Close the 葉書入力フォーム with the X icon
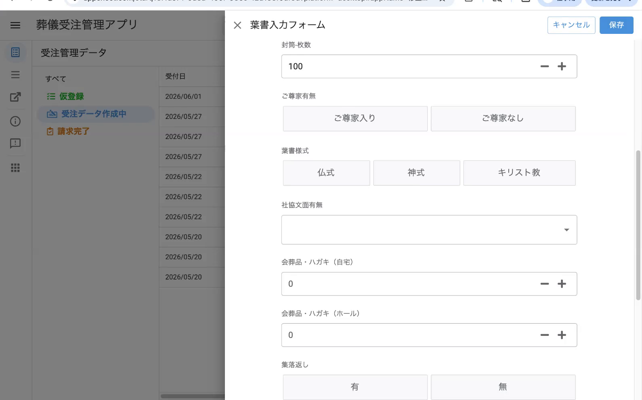The height and width of the screenshot is (400, 642). click(x=237, y=25)
